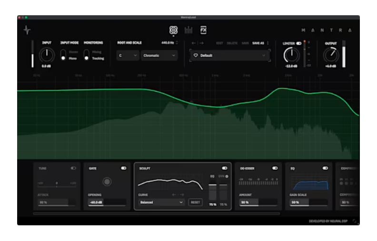Click the RESET button in Sculpt
377x241 pixels.
pyautogui.click(x=195, y=202)
